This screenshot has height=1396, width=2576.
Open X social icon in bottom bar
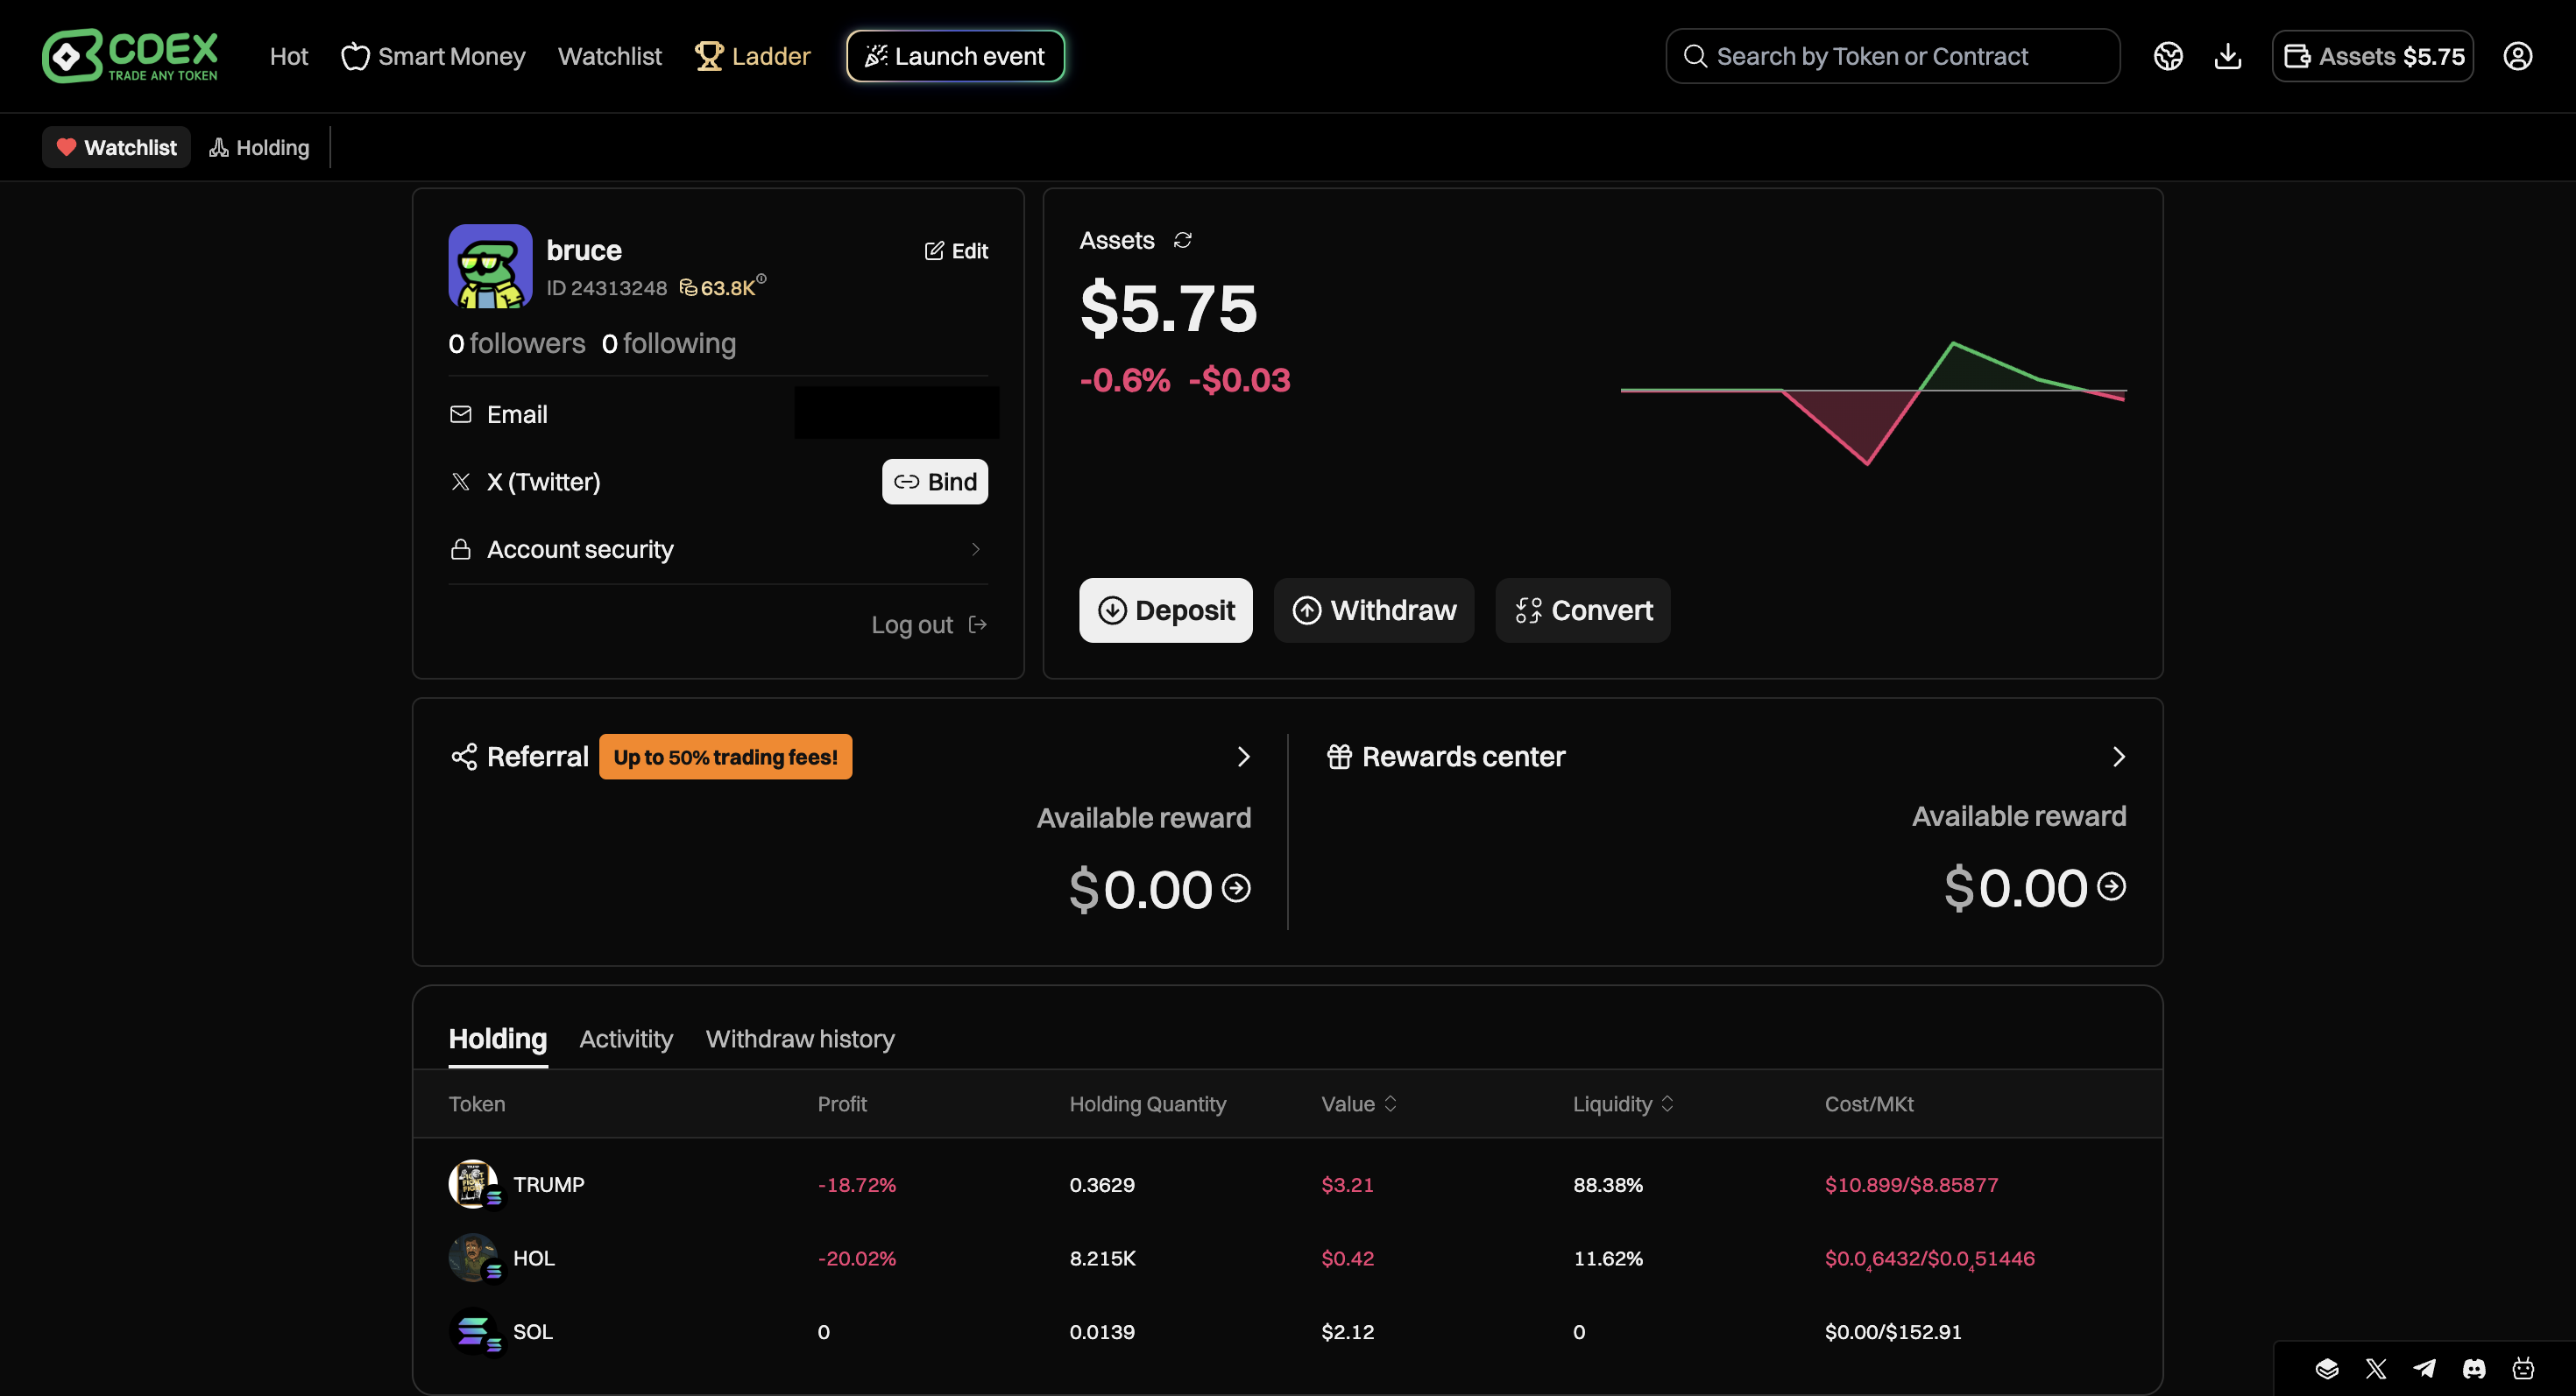pos(2376,1368)
